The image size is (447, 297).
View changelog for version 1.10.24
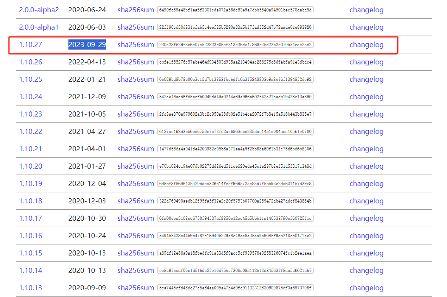coord(366,97)
